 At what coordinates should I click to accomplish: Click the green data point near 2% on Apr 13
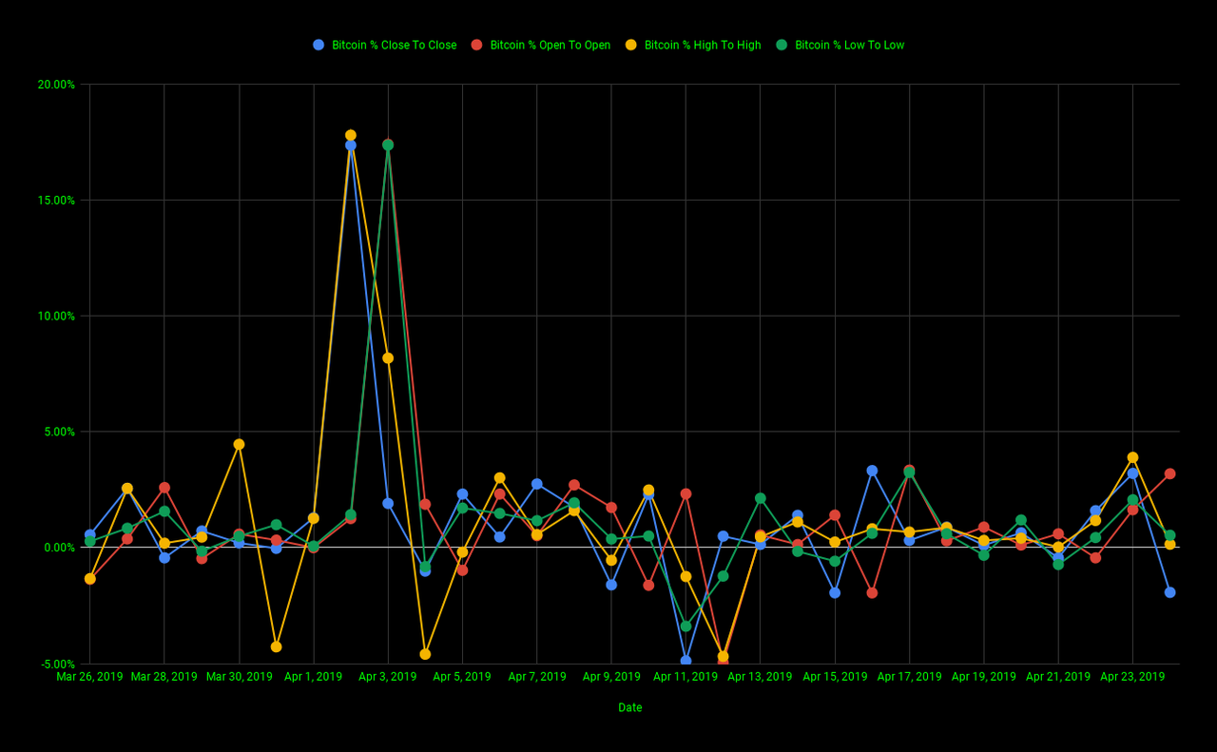tap(761, 498)
